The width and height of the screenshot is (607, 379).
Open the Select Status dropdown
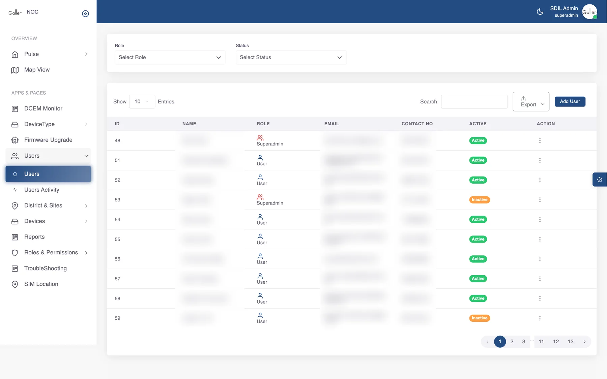(x=291, y=57)
